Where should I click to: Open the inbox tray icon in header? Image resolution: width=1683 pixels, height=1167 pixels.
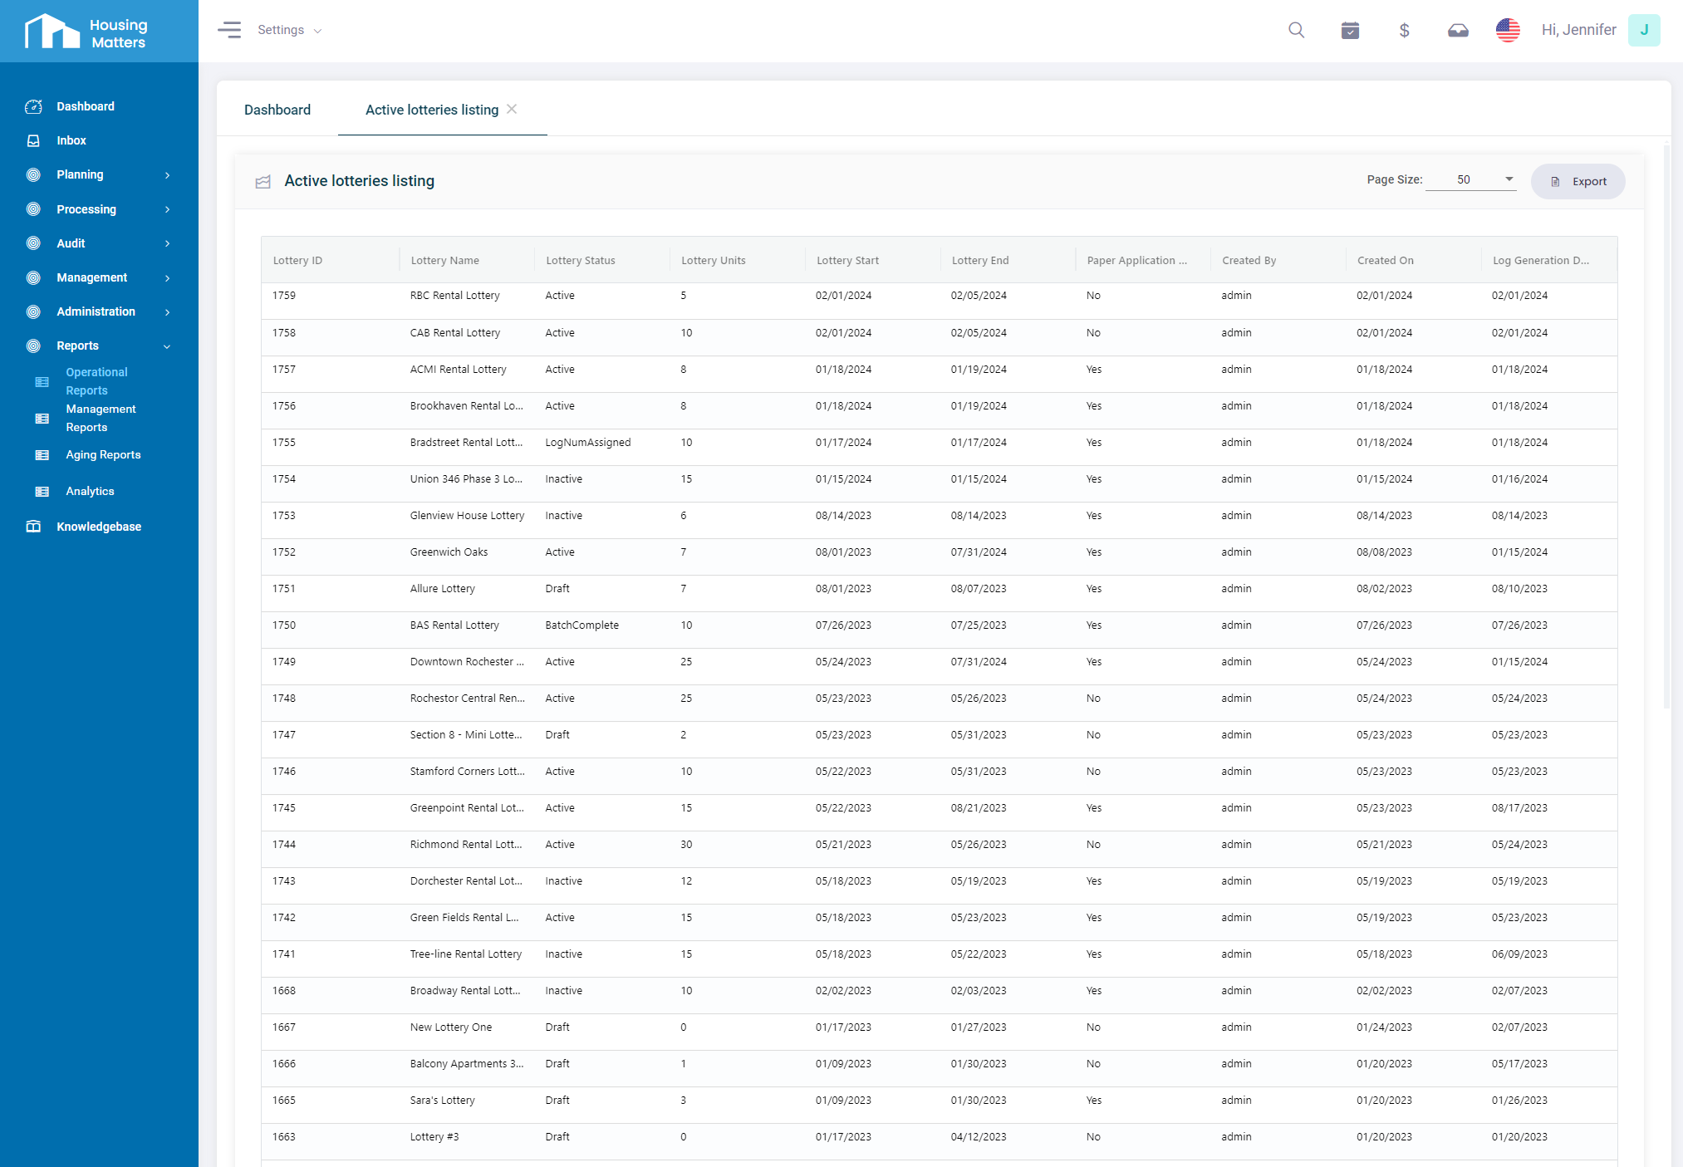click(1458, 30)
